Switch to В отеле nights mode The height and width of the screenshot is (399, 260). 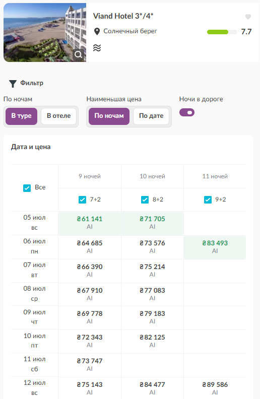[59, 116]
